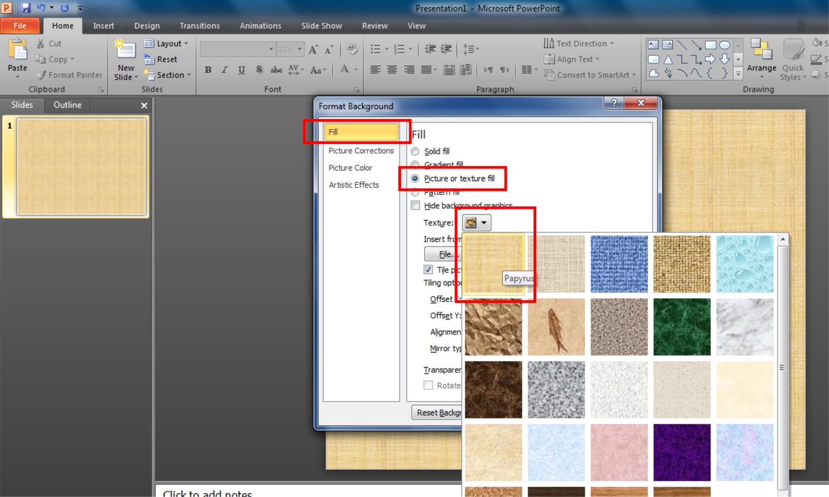The image size is (829, 497).
Task: Click the Reset slide icon
Action: (x=149, y=60)
